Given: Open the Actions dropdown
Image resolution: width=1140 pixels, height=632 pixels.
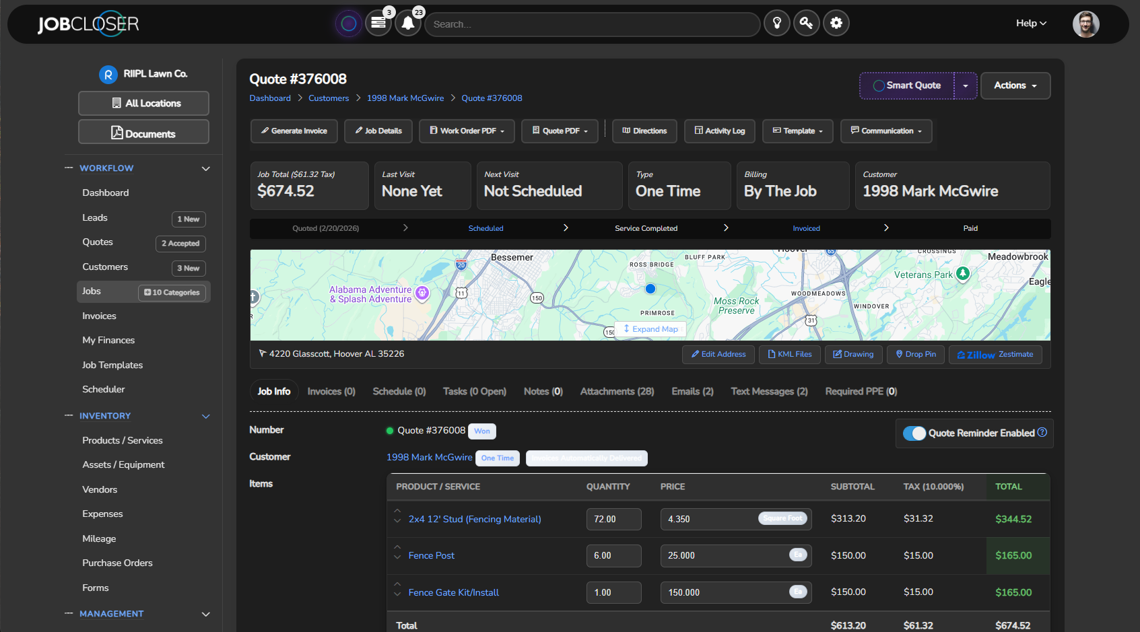Looking at the screenshot, I should point(1015,85).
